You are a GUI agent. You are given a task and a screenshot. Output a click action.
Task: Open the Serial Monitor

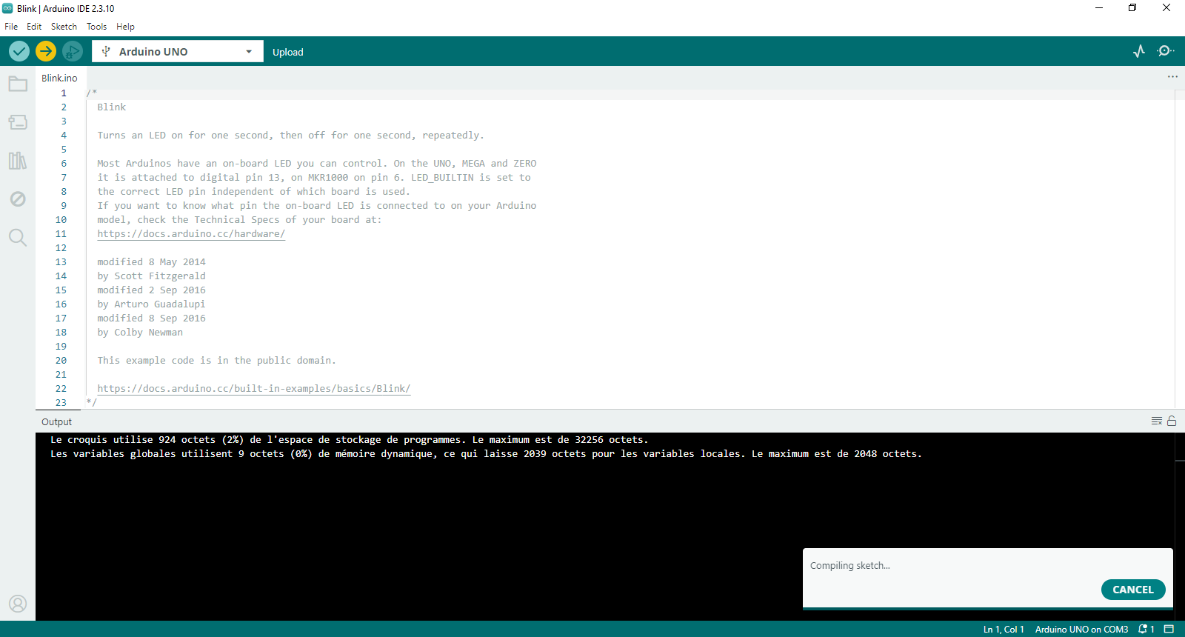pos(1166,51)
